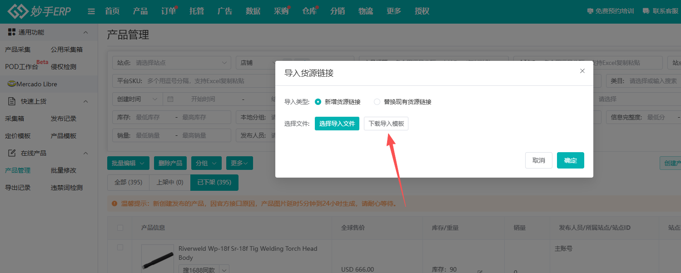Click the Riverweld product thumbnail image
The height and width of the screenshot is (273, 681).
point(157,260)
